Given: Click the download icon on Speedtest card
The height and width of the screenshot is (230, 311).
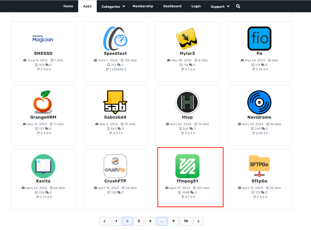Looking at the screenshot, I should tap(122, 60).
